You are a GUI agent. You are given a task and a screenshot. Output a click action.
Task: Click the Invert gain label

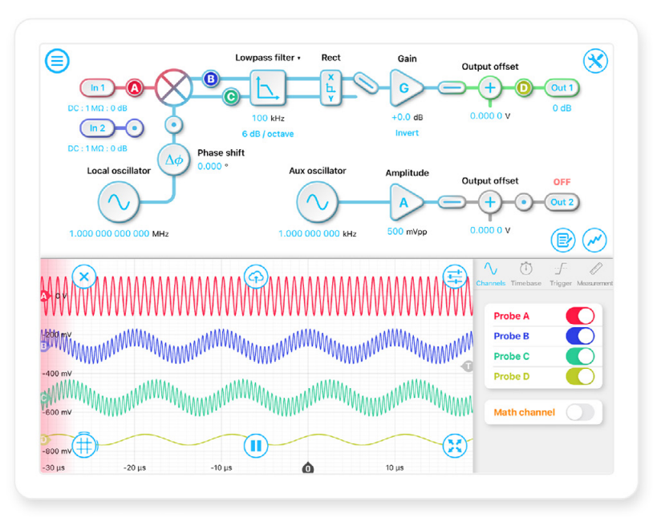tap(407, 133)
